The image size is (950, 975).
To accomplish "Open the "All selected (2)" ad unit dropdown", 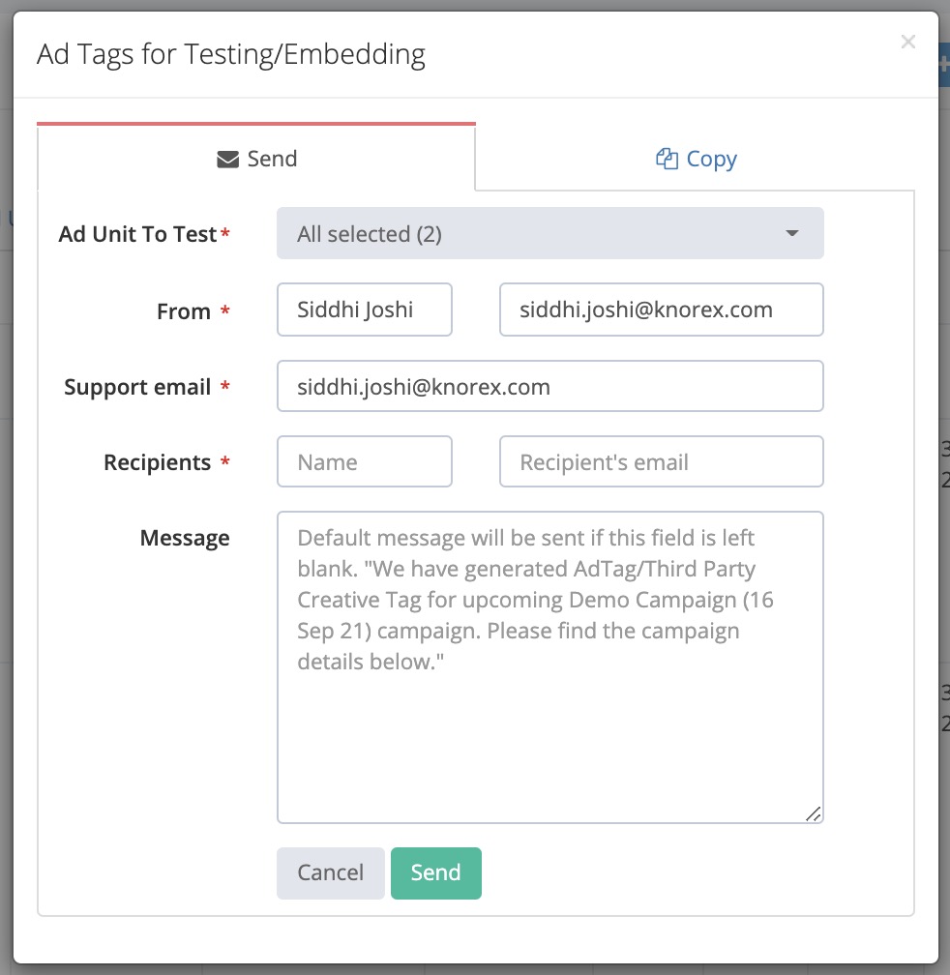I will click(549, 234).
